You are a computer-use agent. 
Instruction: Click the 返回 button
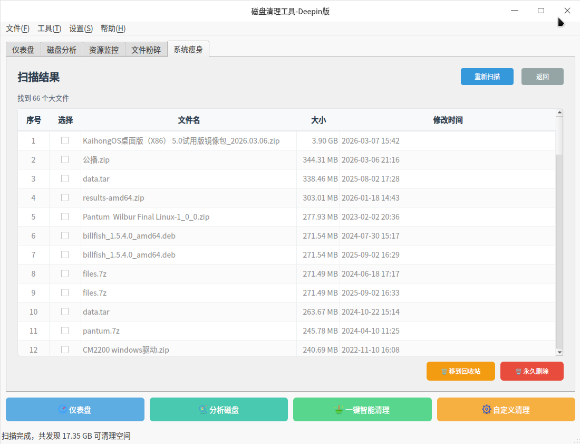tap(542, 77)
